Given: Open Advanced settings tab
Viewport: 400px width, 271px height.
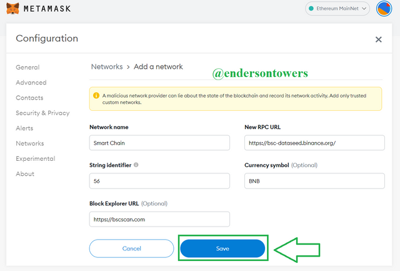Looking at the screenshot, I should pyautogui.click(x=31, y=83).
